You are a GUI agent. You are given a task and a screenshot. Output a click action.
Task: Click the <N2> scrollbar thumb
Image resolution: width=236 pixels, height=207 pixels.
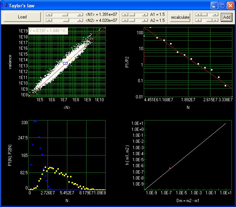66,20
